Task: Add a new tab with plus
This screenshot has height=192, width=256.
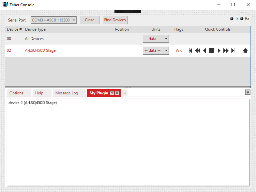Action: pyautogui.click(x=125, y=93)
